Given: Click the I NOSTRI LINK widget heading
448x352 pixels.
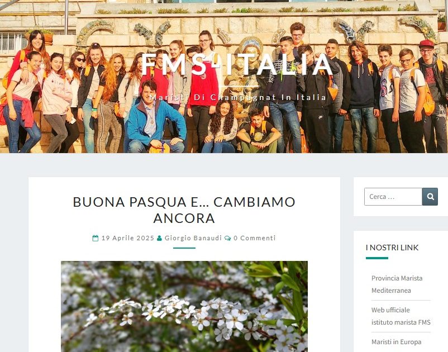Looking at the screenshot, I should click(392, 248).
